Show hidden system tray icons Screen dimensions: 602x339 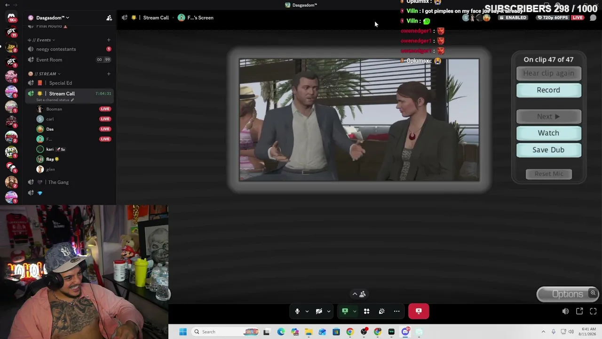click(x=543, y=332)
